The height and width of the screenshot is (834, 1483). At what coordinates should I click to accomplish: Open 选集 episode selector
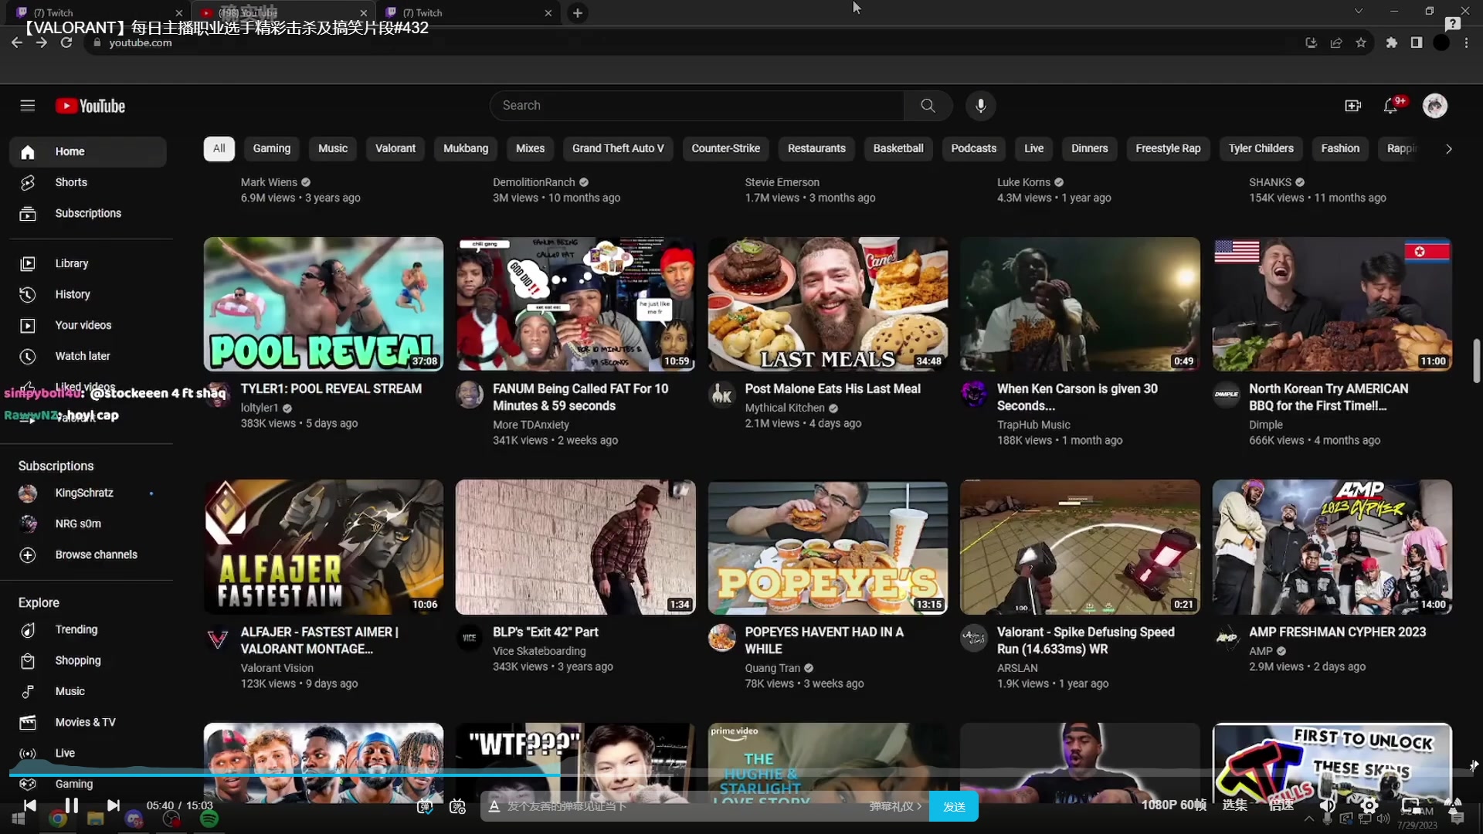click(x=1234, y=805)
